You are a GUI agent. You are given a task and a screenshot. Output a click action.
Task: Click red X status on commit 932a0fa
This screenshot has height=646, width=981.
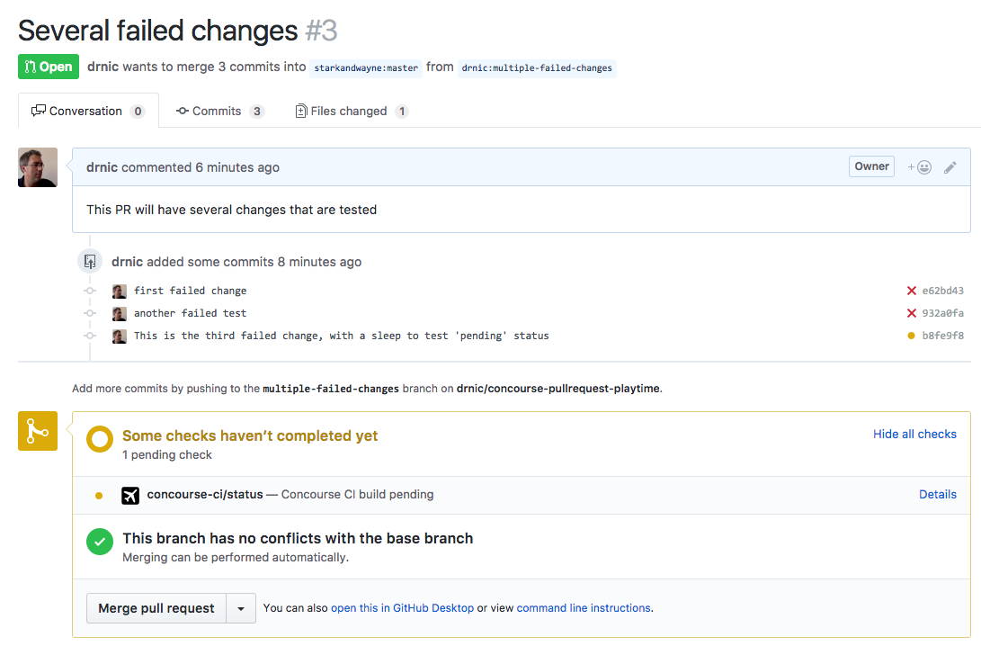[912, 313]
